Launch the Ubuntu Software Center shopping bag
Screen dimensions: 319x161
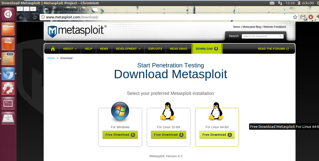[x=8, y=44]
